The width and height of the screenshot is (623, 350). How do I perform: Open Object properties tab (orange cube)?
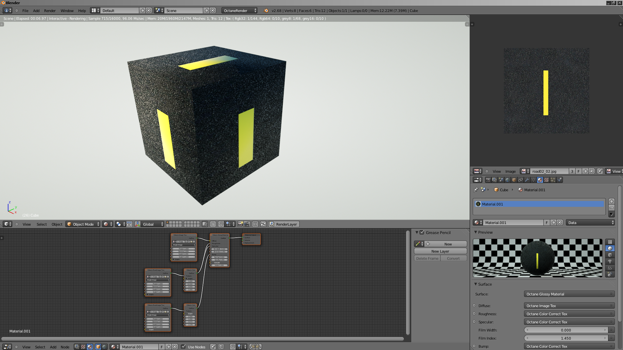[514, 180]
